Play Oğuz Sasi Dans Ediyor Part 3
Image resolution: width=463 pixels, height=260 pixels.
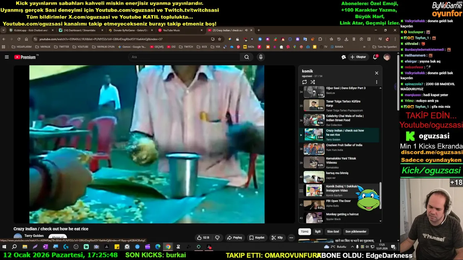(x=338, y=92)
